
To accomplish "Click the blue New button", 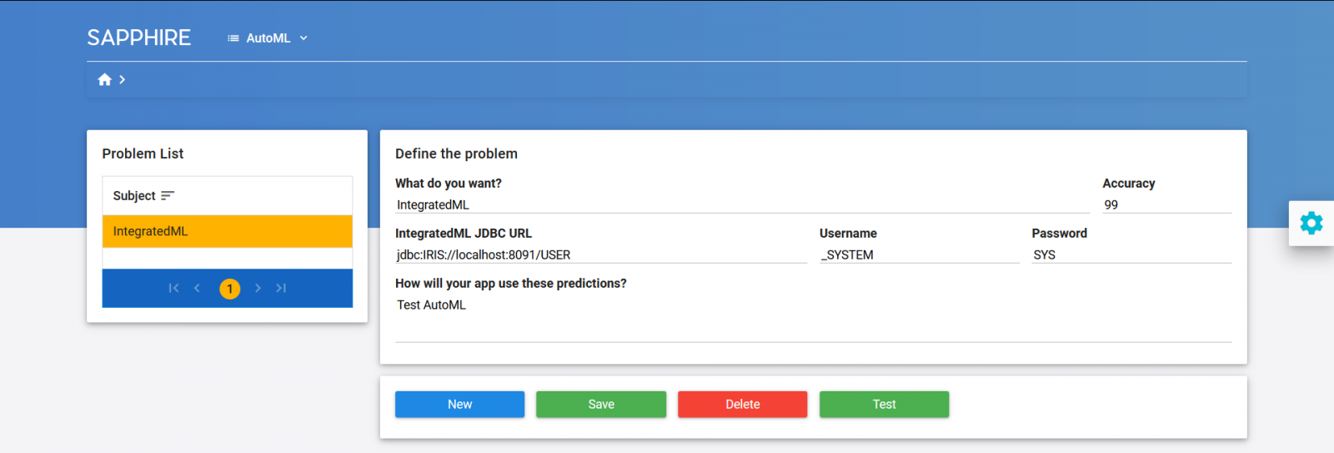I will 459,405.
